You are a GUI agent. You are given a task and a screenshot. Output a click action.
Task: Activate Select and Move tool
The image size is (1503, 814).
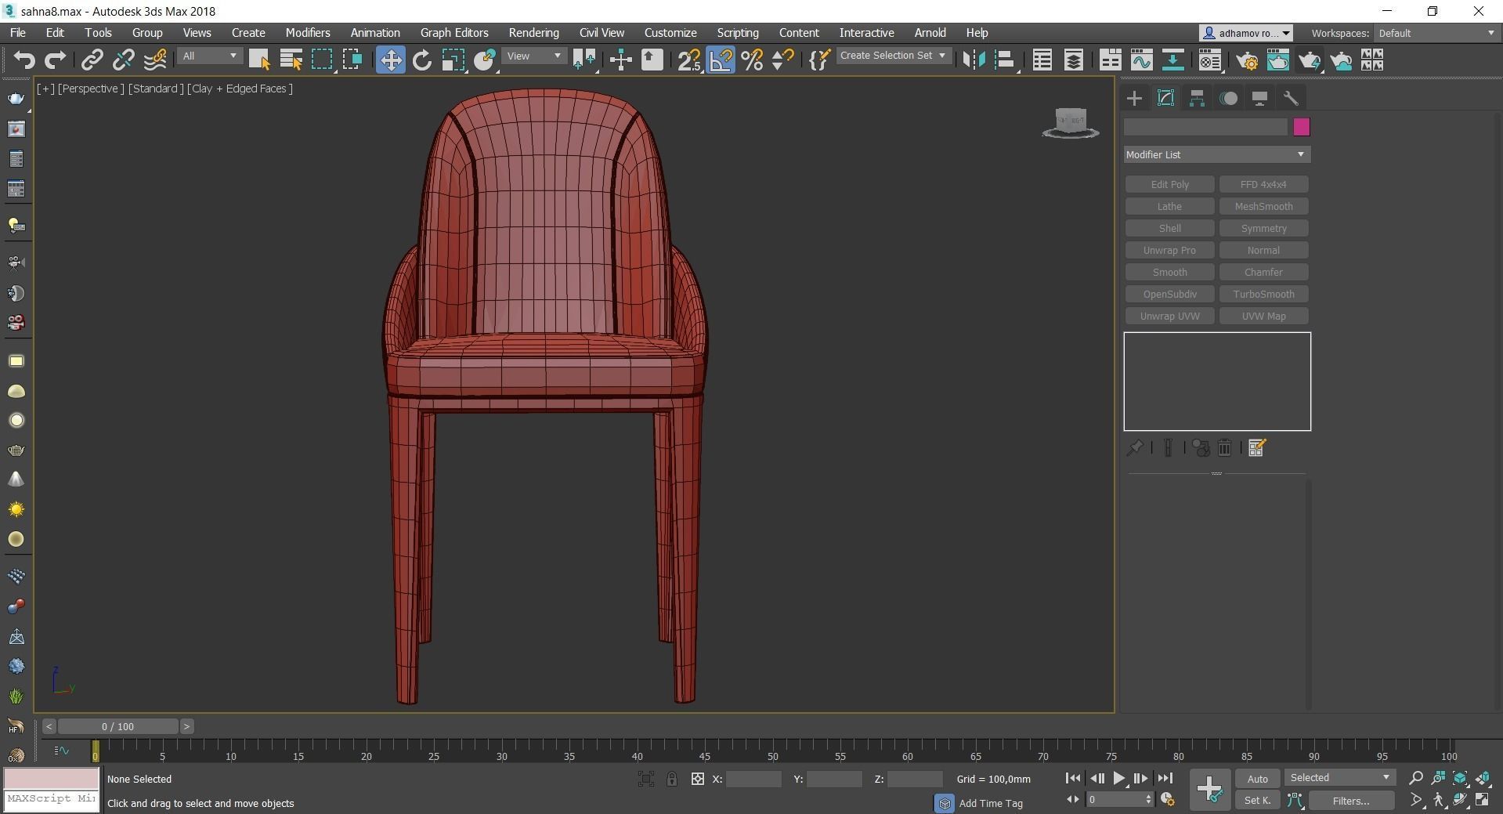[390, 60]
